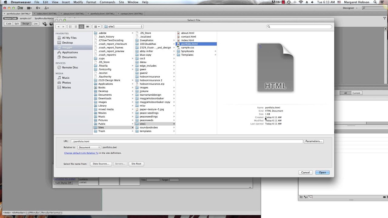Image resolution: width=388 pixels, height=218 pixels.
Task: Click Turn Styles Off button
Action: [63, 183]
